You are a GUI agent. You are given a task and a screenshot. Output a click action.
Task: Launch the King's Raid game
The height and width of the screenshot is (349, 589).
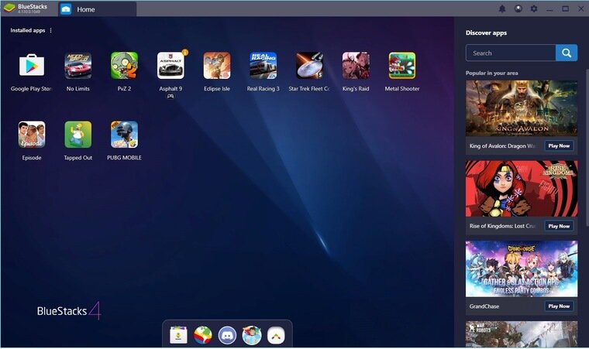(x=356, y=66)
